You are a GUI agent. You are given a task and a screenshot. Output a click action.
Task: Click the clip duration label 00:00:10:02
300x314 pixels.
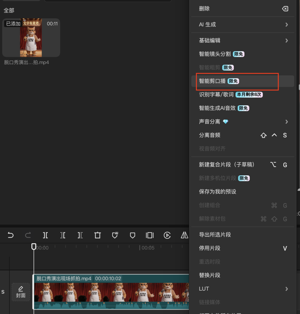click(x=108, y=278)
